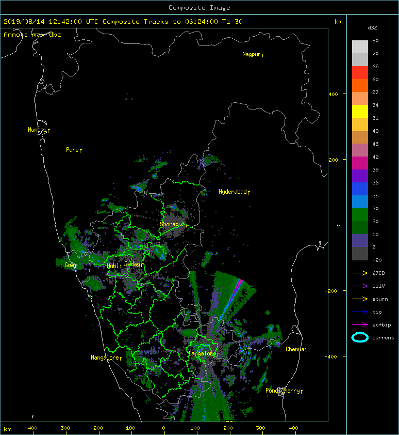Select the Goa city label
The image size is (399, 435).
[70, 265]
